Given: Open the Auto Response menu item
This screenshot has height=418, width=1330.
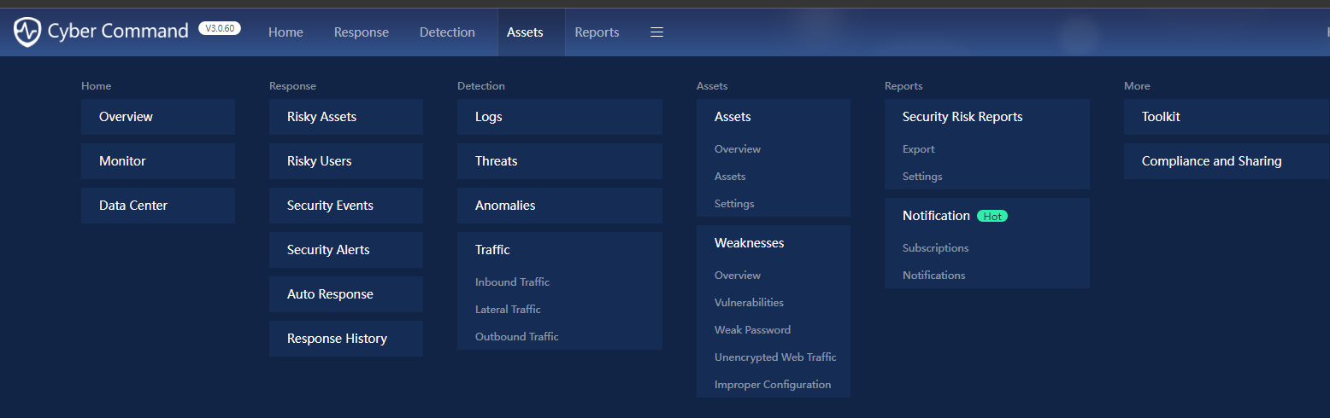Looking at the screenshot, I should coord(330,294).
